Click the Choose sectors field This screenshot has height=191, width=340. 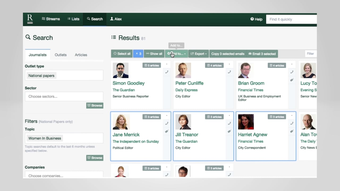click(64, 96)
